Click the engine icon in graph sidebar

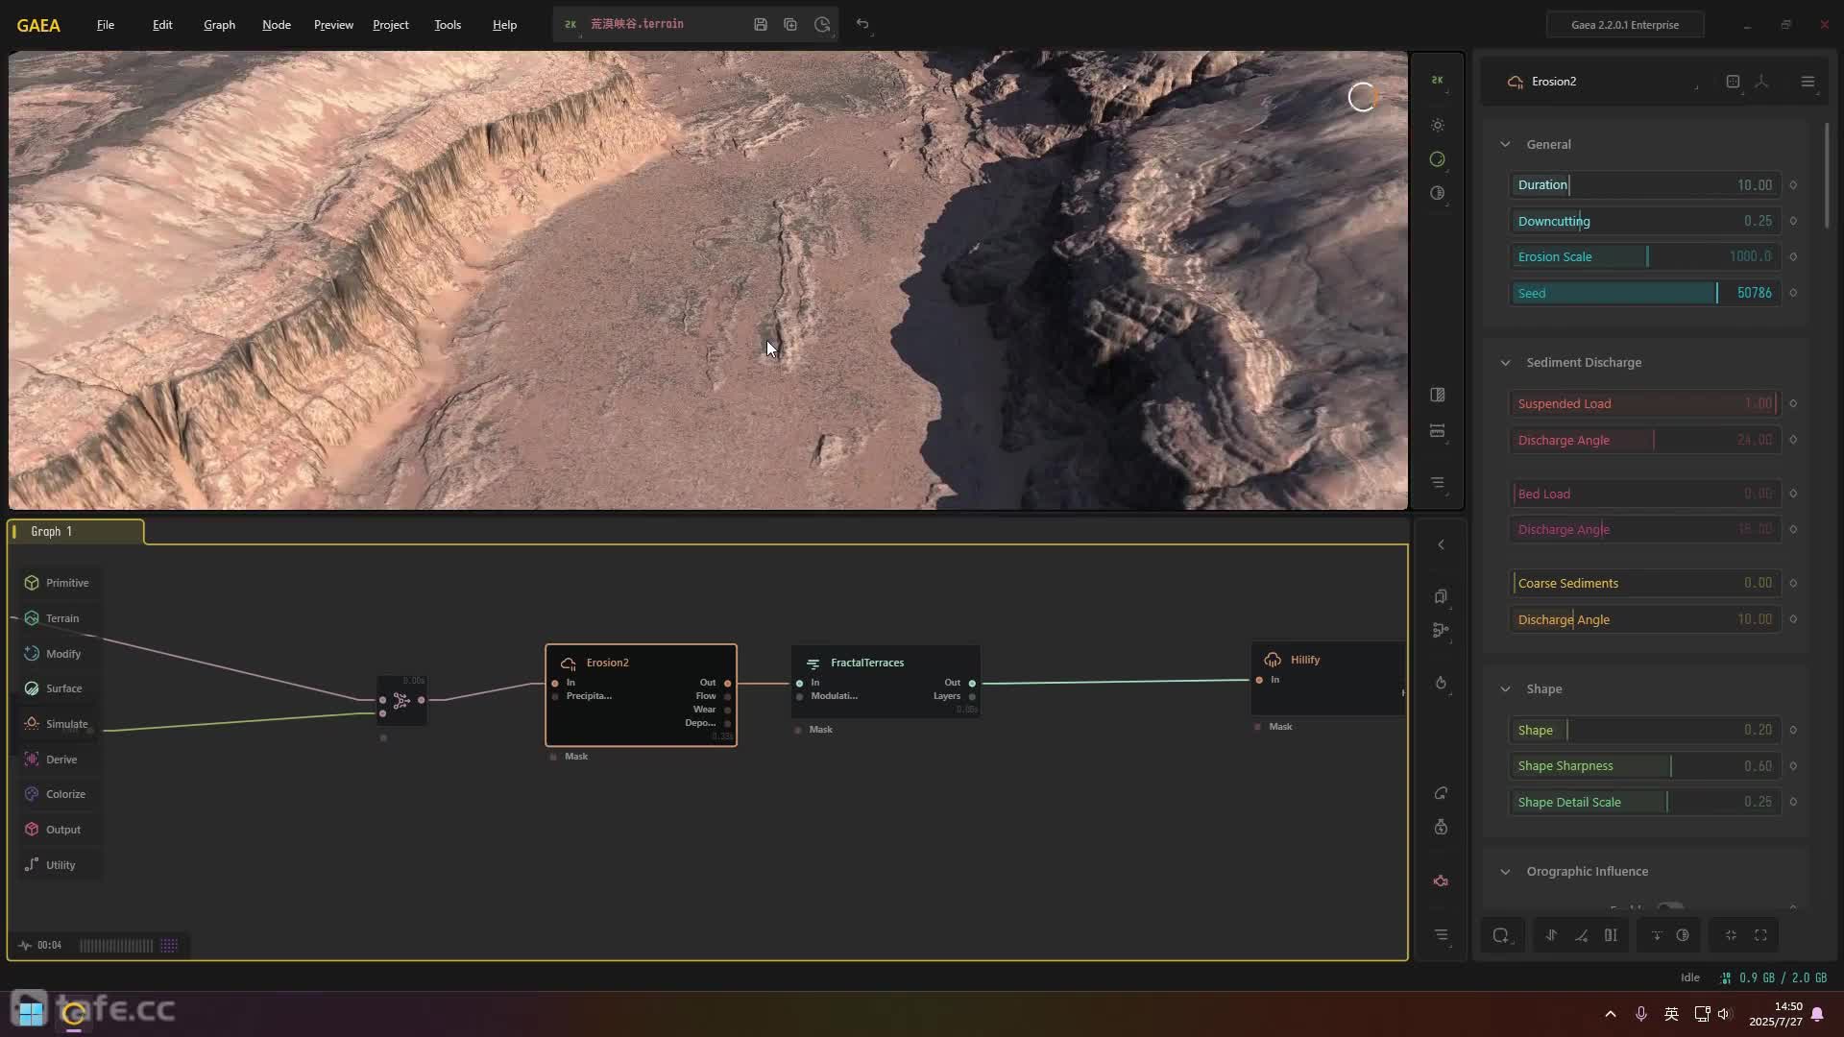pos(1440,881)
